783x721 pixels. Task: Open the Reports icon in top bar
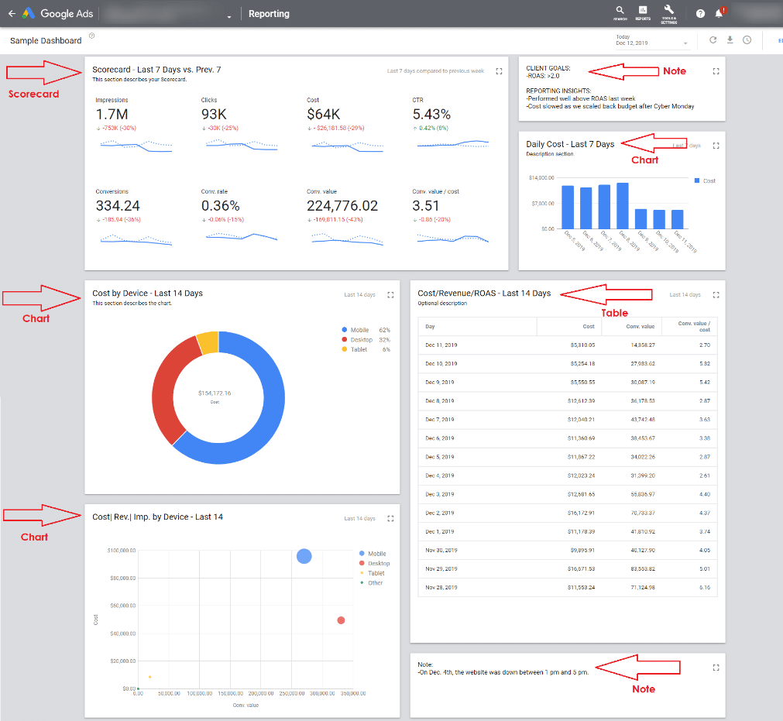643,12
